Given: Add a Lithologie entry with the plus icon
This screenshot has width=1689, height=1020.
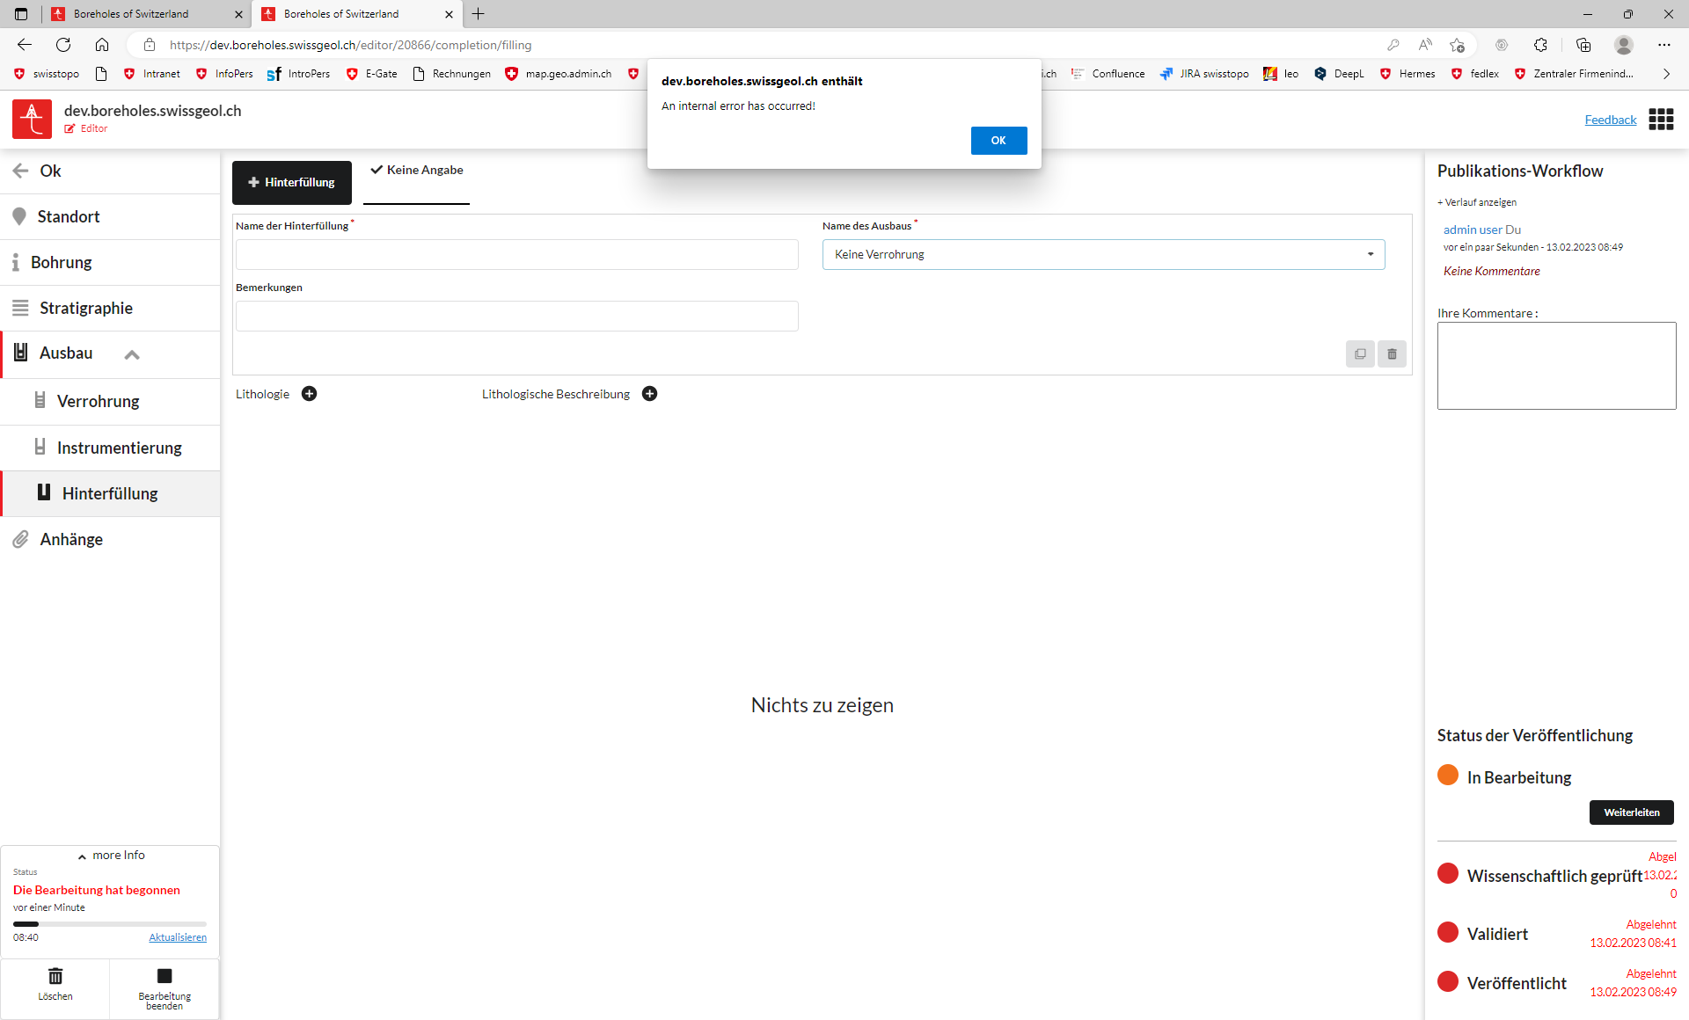Looking at the screenshot, I should pyautogui.click(x=310, y=394).
